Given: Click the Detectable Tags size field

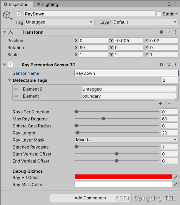Looking at the screenshot, I should pos(170,80).
